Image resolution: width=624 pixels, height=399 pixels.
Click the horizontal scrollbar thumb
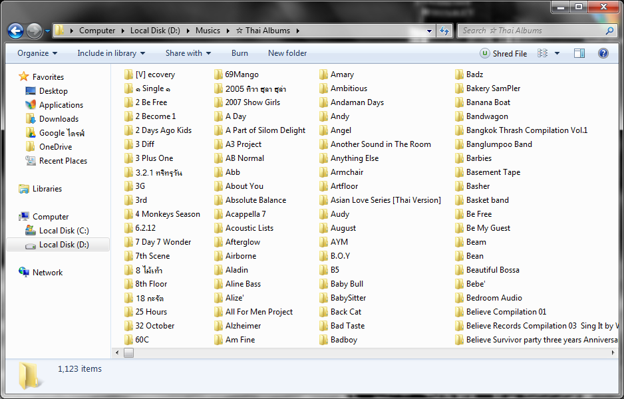(x=128, y=352)
